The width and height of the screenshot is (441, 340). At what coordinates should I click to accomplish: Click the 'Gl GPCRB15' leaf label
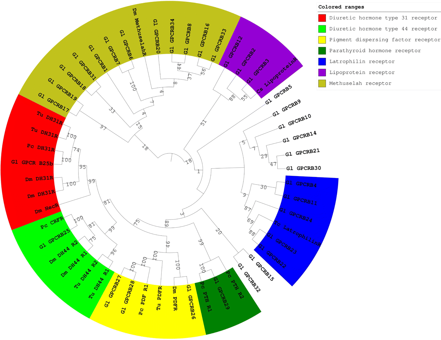coord(261,267)
